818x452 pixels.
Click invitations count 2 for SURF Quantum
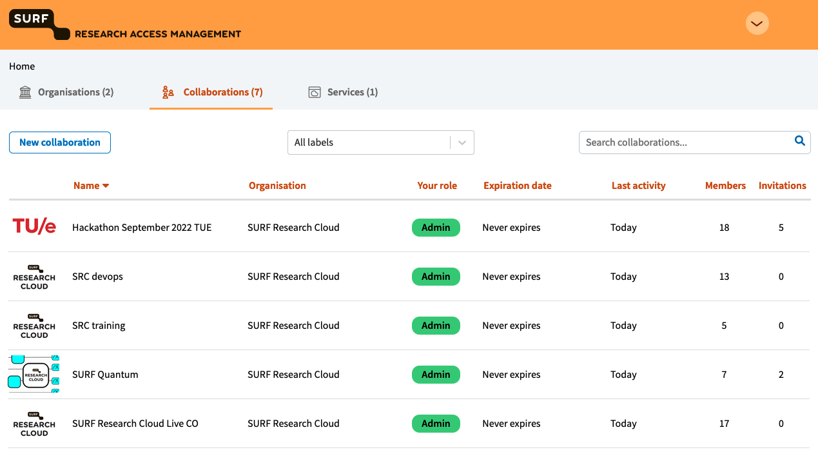coord(781,375)
